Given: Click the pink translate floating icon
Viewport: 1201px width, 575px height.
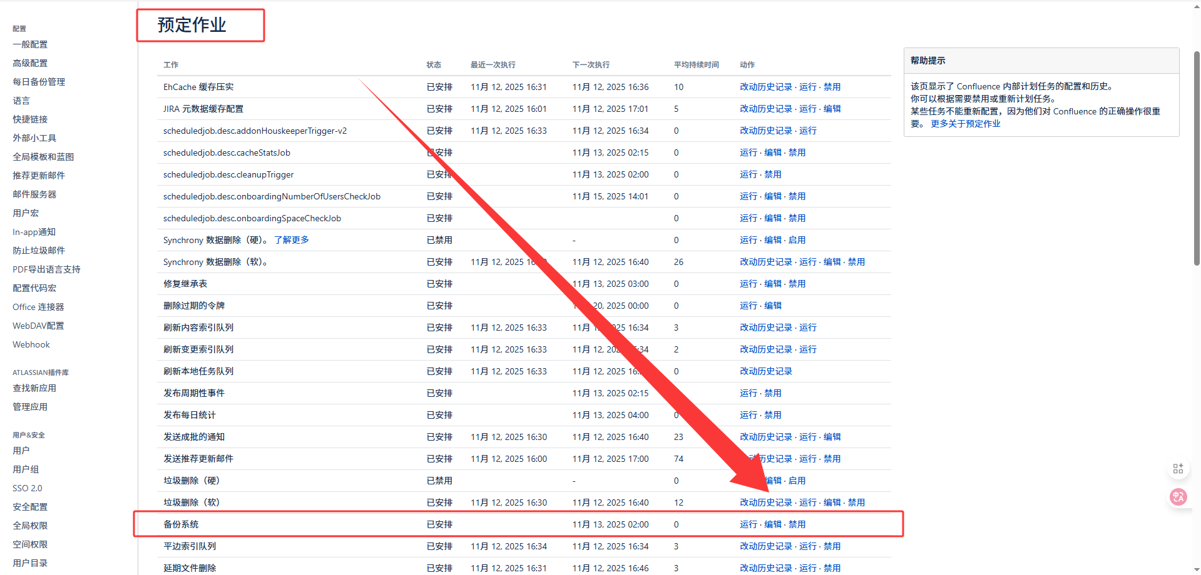Looking at the screenshot, I should click(1178, 497).
